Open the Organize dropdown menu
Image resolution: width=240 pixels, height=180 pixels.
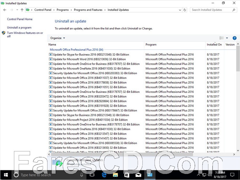pos(57,38)
